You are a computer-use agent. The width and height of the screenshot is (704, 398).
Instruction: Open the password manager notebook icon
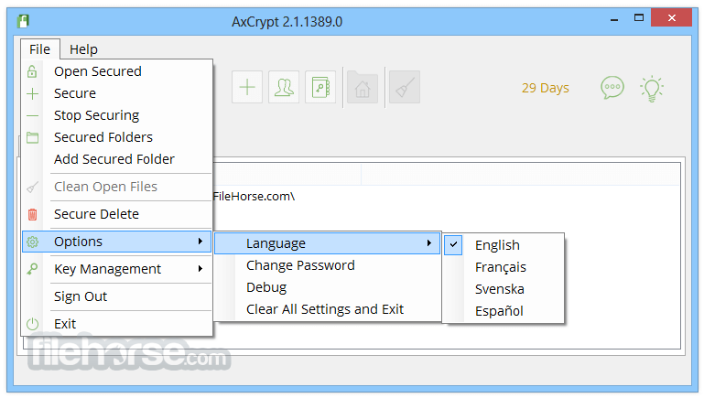[320, 87]
